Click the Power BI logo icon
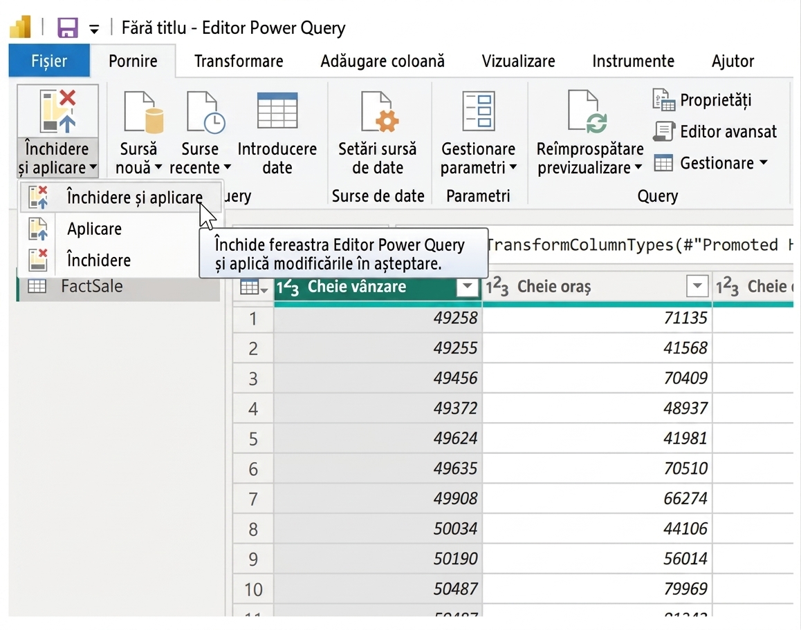Screen dimensions: 801x630 [x=21, y=27]
